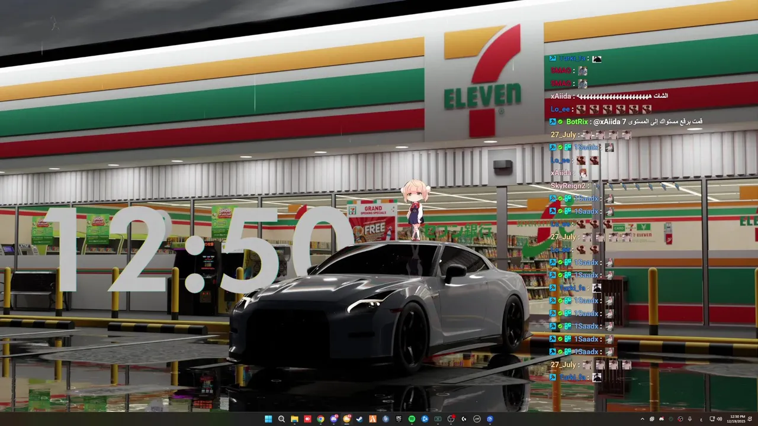Open the notification bell in tray
758x426 pixels.
click(x=750, y=419)
